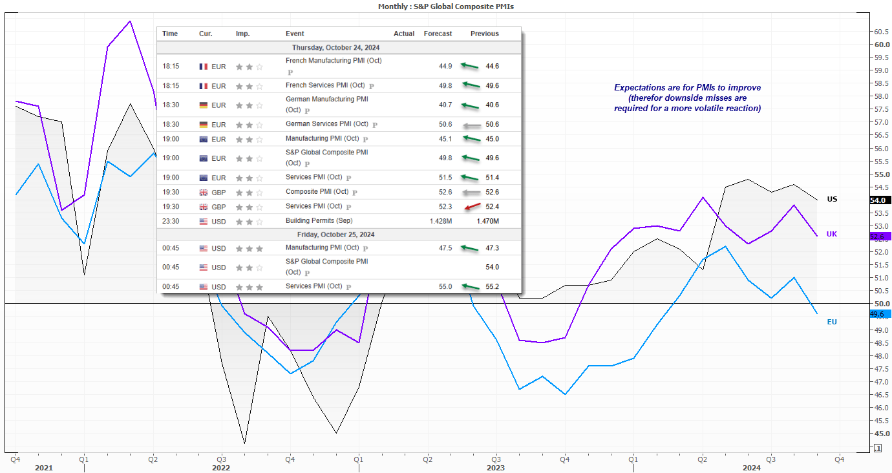Click the US series label on chart
892x473 pixels.
point(832,199)
